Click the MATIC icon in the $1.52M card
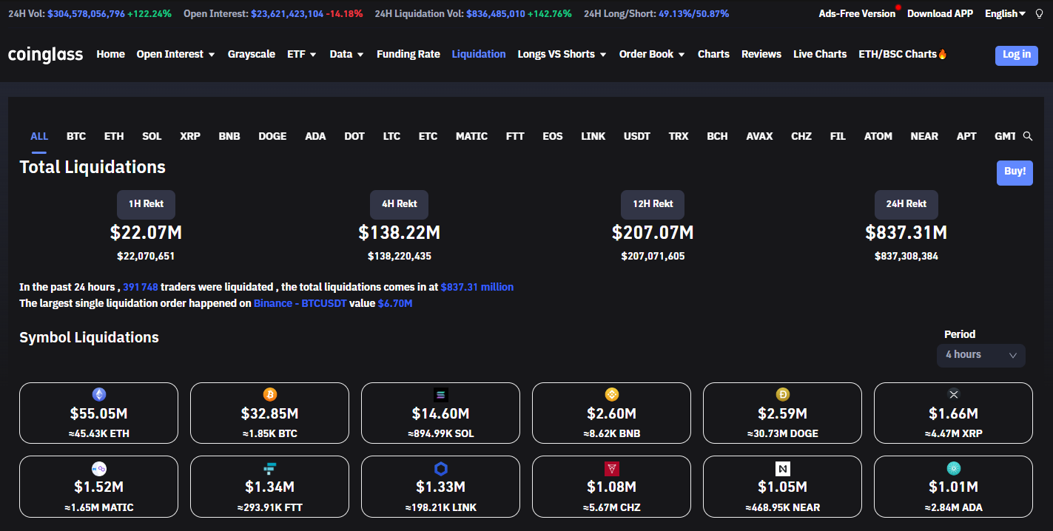Screen dimensions: 1053x531 pos(98,468)
